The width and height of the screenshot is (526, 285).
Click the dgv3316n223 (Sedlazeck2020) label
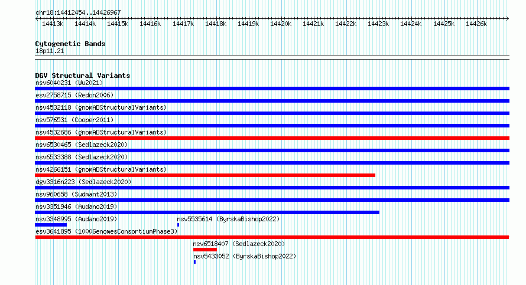coord(83,182)
